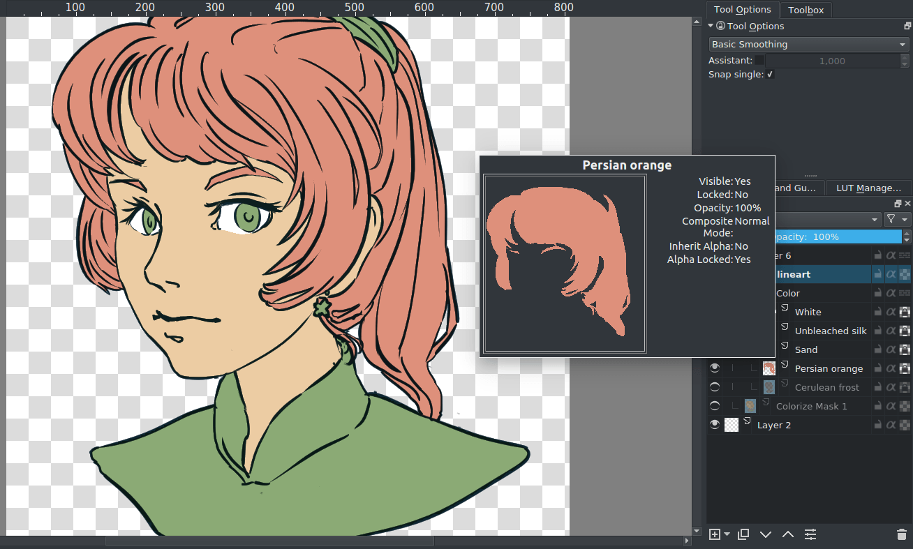Open the LUT Management tab

coord(868,188)
